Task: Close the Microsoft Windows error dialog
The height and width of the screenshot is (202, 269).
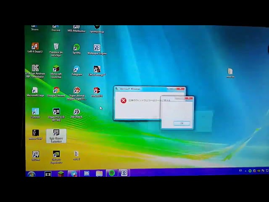Action: click(x=181, y=89)
